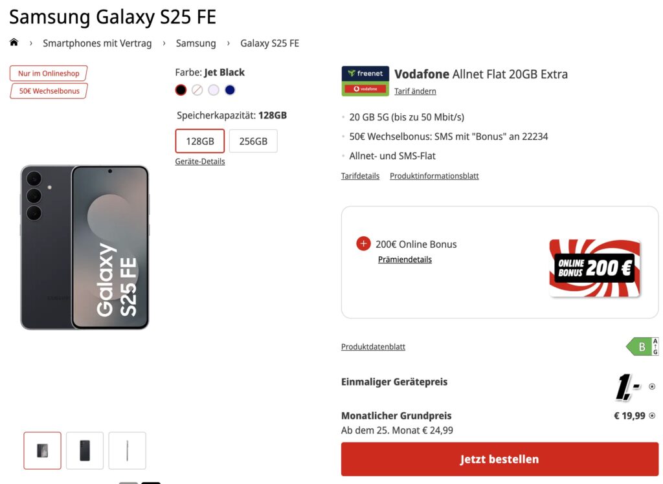Select 256GB storage capacity

(253, 141)
